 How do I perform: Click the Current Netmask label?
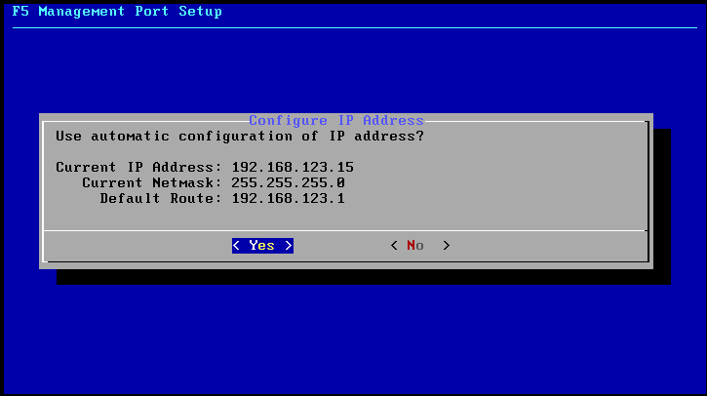[x=152, y=182]
